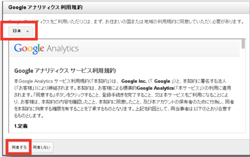Click bold Google Analytics in the paragraph
The width and height of the screenshot is (250, 157).
pyautogui.click(x=155, y=88)
